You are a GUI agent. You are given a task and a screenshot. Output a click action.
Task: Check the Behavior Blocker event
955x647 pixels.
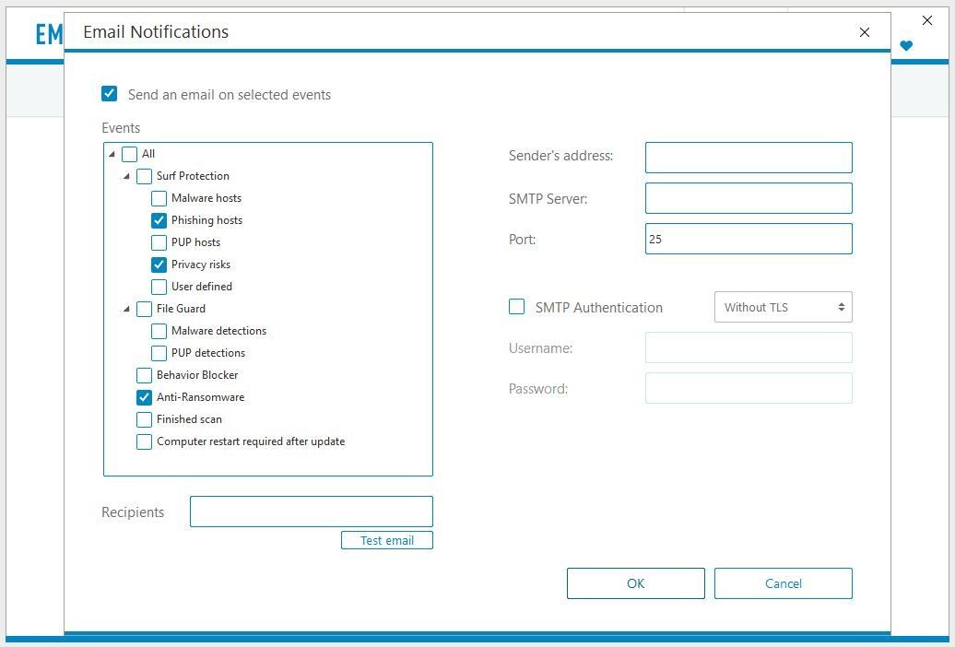click(145, 375)
